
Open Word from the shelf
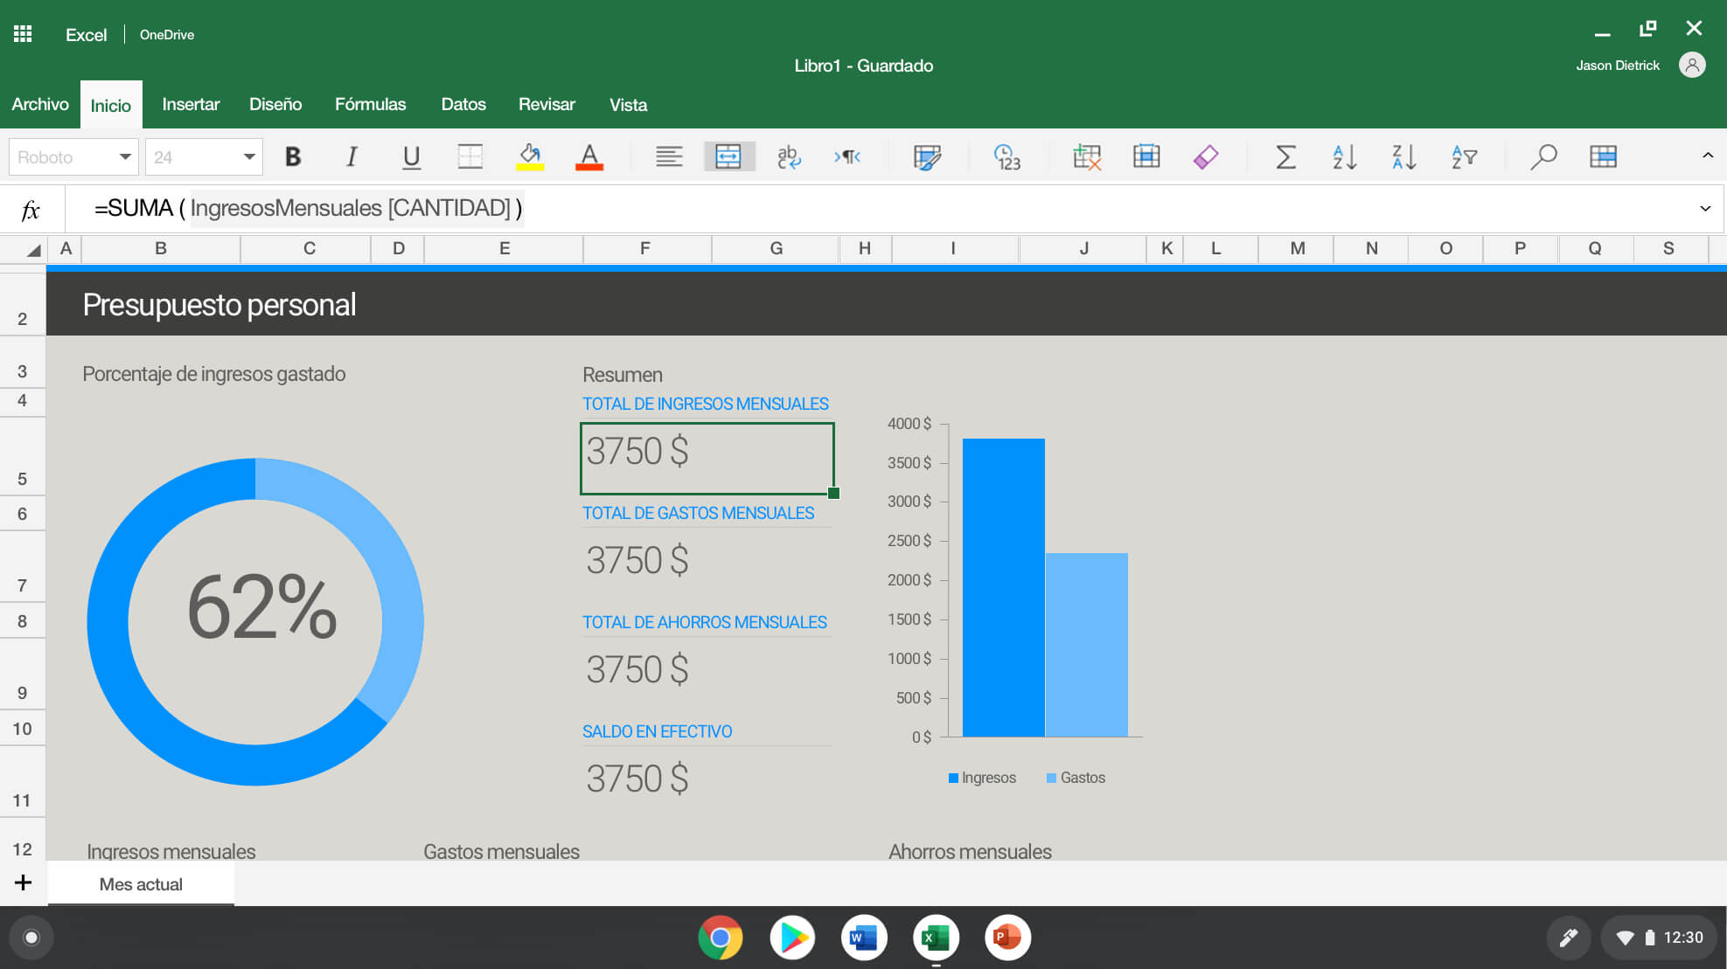point(864,938)
